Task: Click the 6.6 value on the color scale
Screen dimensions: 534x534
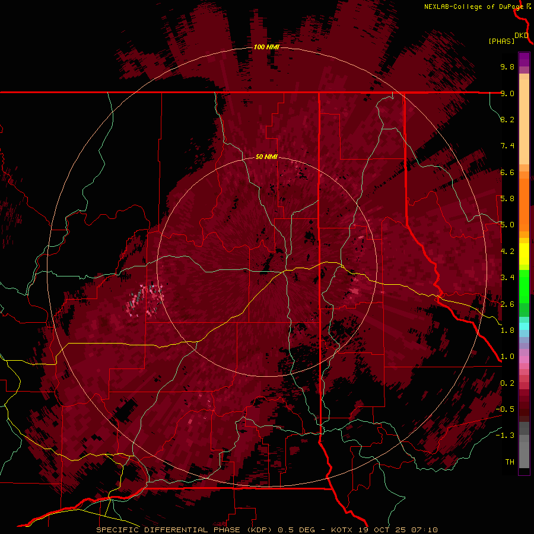Action: tap(507, 172)
